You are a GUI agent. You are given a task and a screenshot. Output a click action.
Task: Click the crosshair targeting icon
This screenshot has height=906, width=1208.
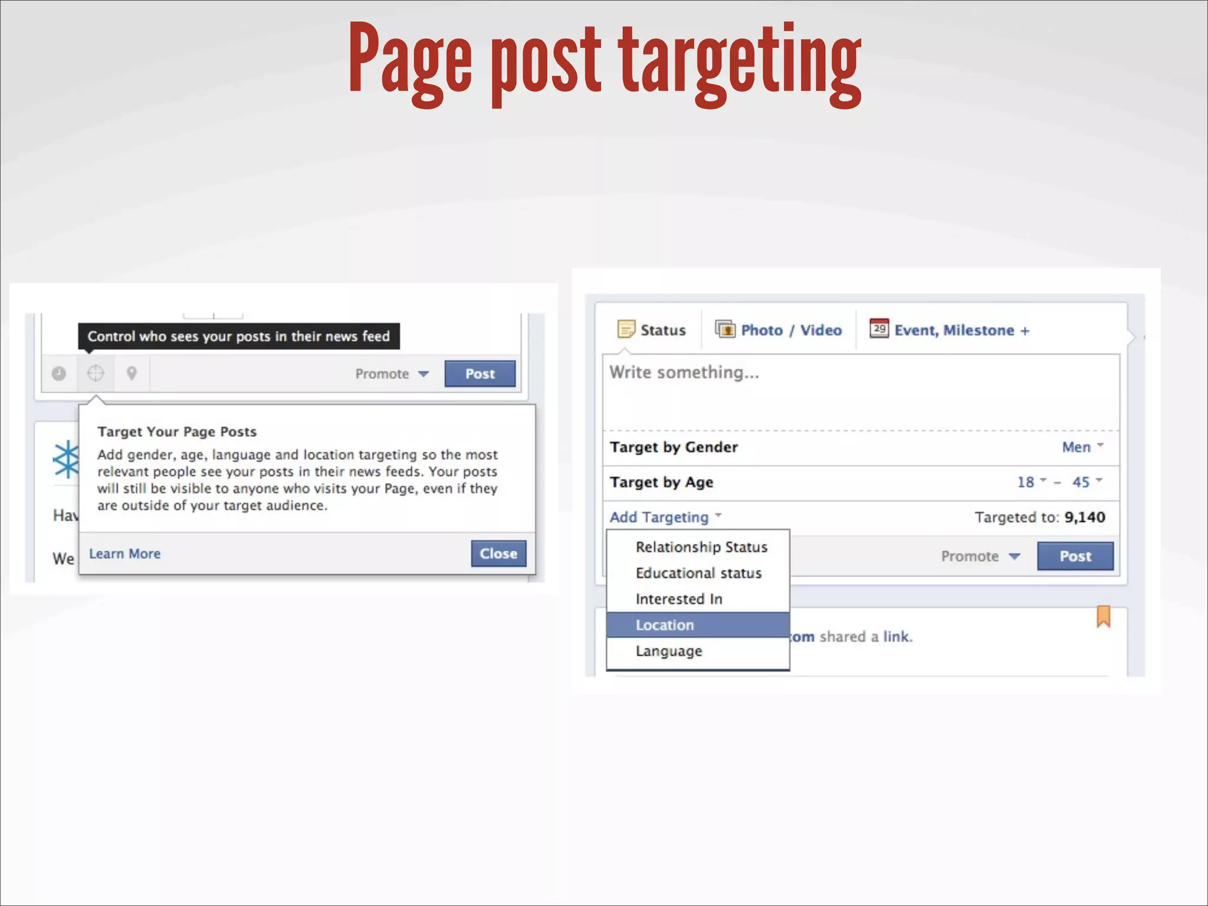pyautogui.click(x=95, y=373)
